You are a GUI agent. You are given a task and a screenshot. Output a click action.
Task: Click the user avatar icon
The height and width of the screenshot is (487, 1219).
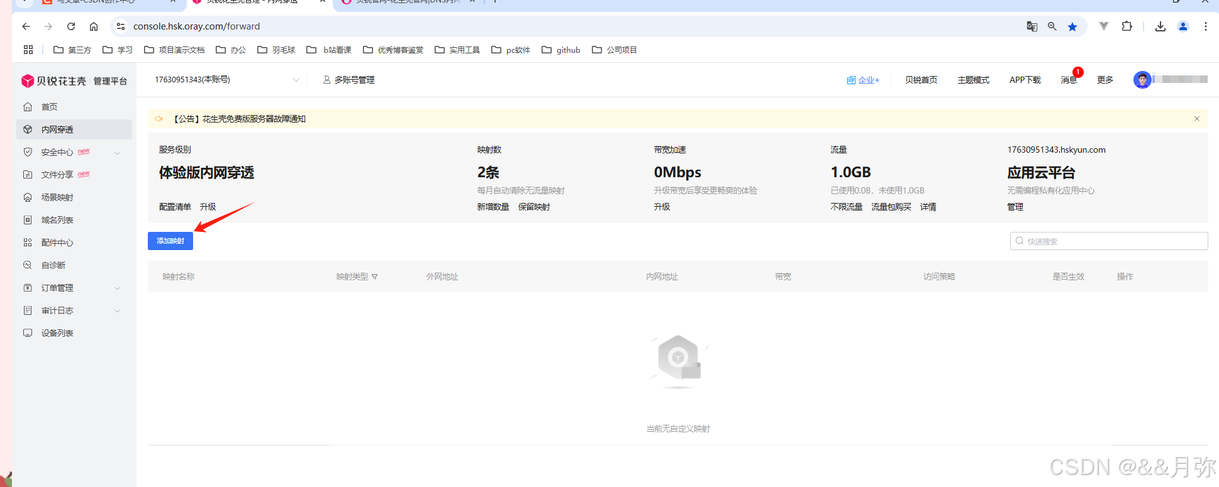coord(1142,80)
